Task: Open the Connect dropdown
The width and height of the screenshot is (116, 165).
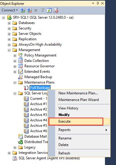Action: click(x=10, y=10)
